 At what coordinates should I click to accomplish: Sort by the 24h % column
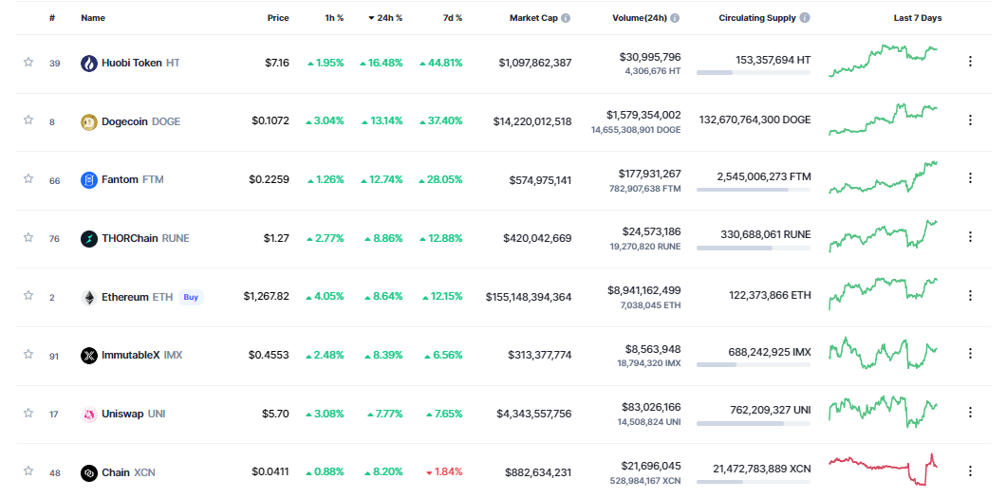pyautogui.click(x=385, y=18)
